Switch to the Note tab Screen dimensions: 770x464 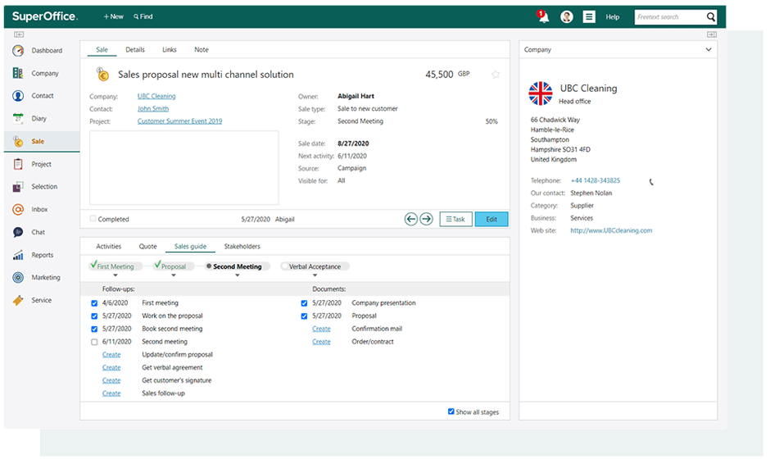pyautogui.click(x=202, y=50)
